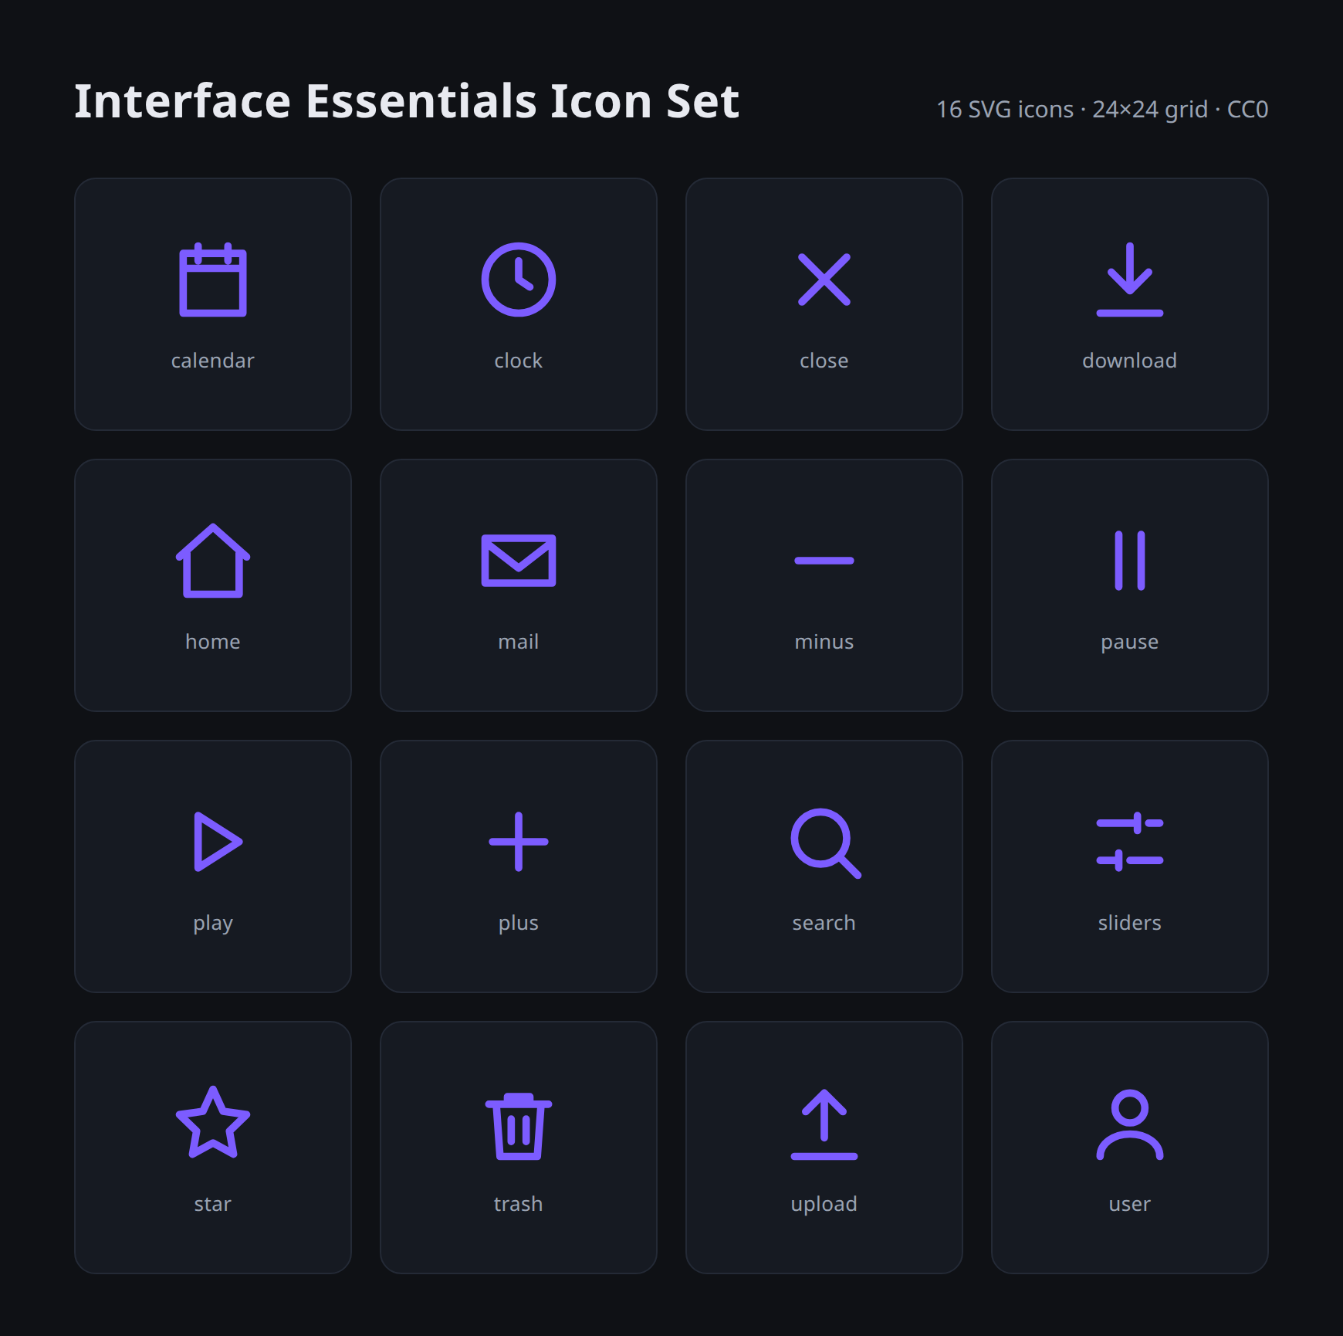
Task: Click the calendar icon
Action: click(213, 280)
